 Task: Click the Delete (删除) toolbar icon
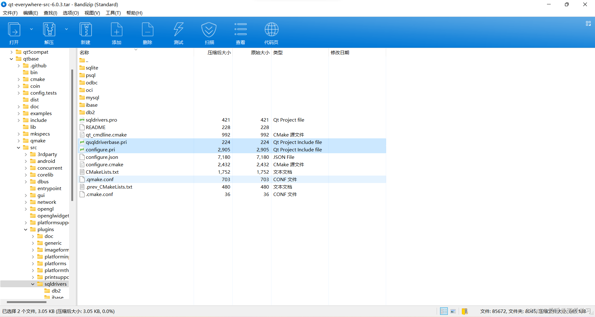click(x=148, y=30)
